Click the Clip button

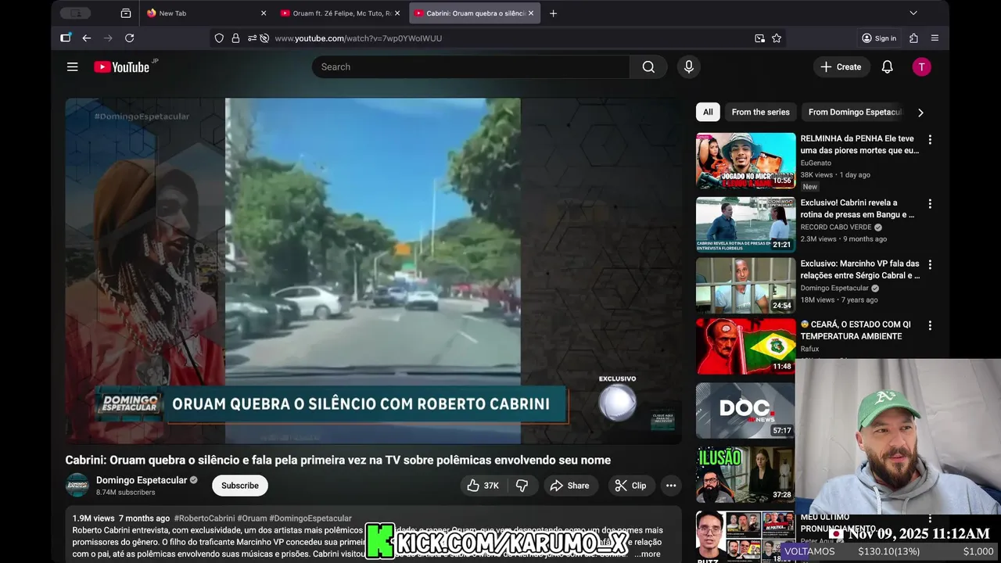tap(631, 486)
